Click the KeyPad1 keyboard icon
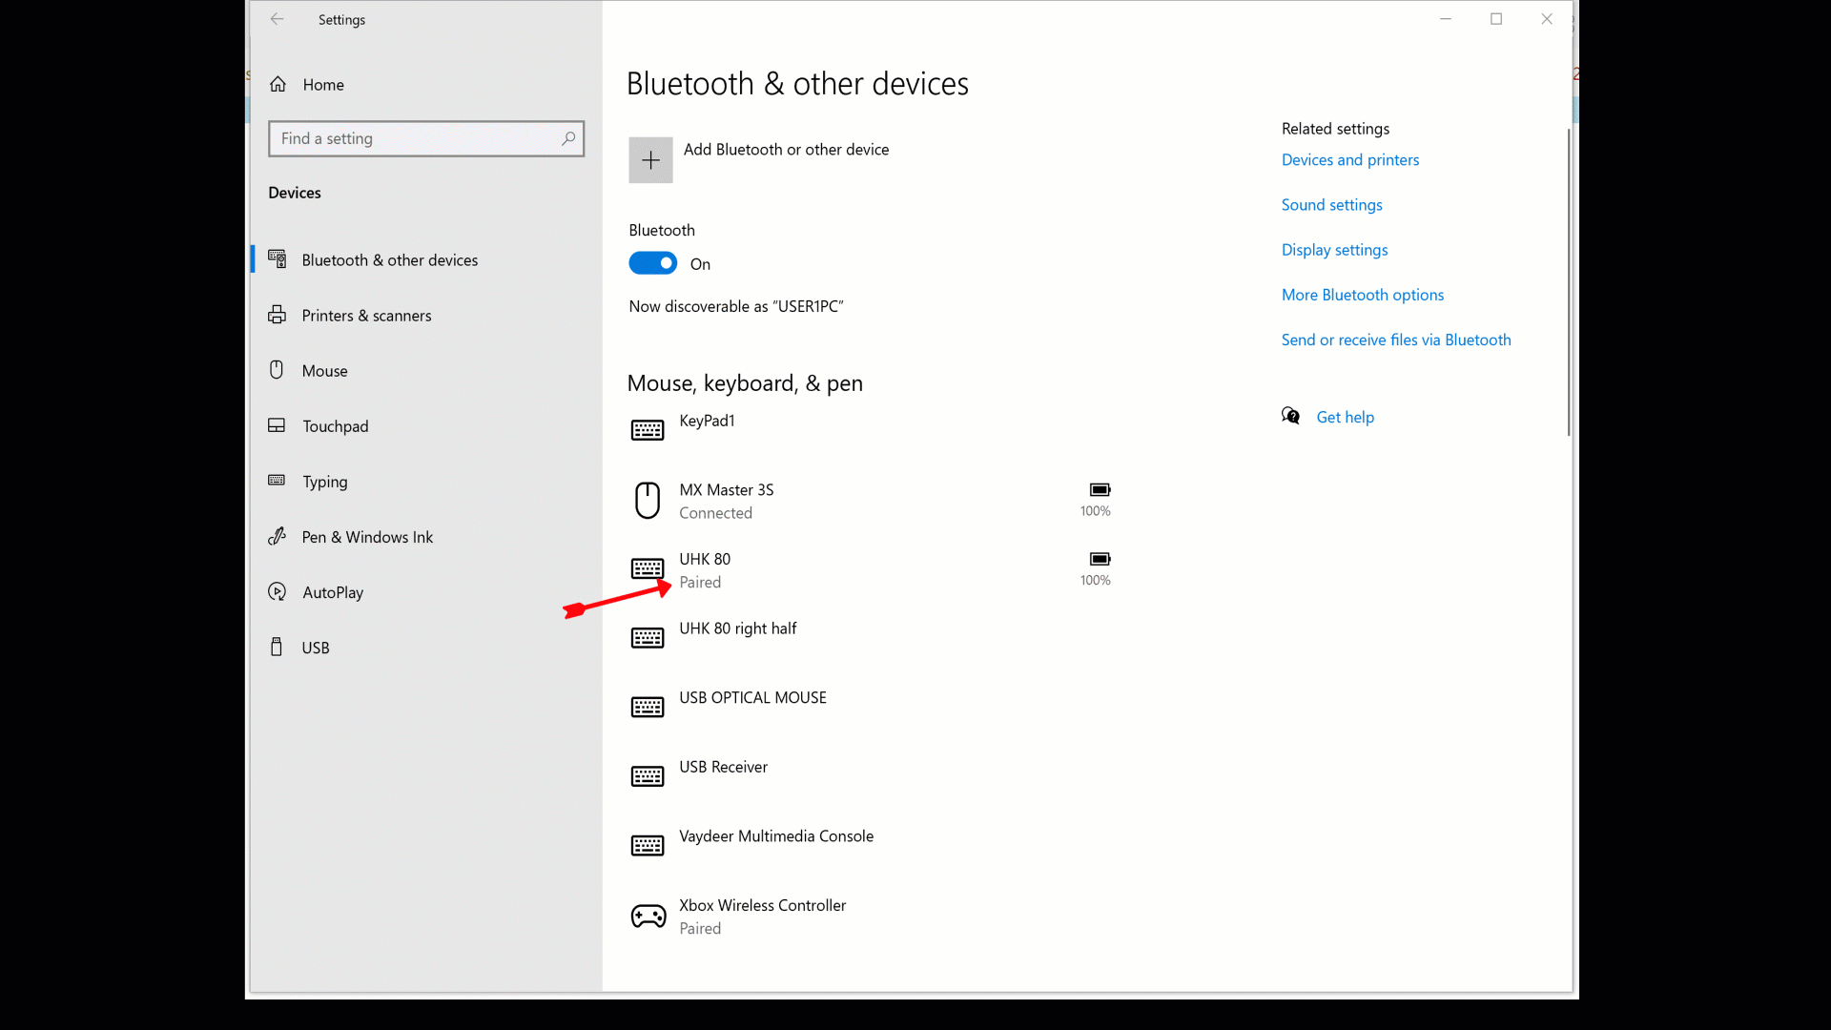 coord(648,430)
